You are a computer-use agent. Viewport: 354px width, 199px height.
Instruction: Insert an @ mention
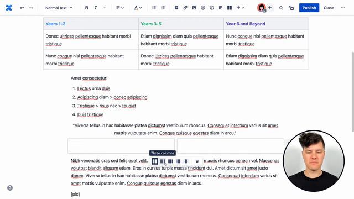click(x=203, y=8)
